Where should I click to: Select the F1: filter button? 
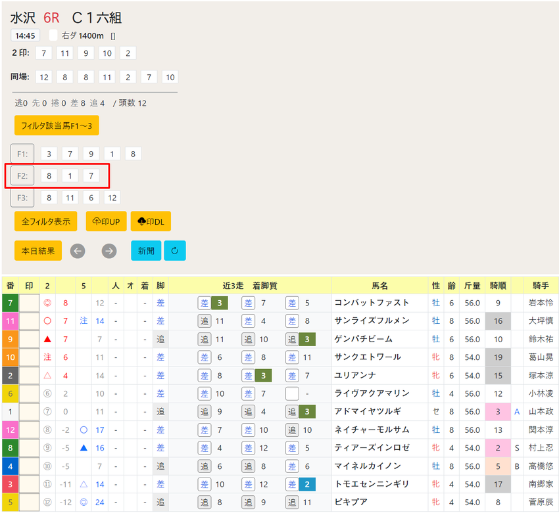click(22, 154)
